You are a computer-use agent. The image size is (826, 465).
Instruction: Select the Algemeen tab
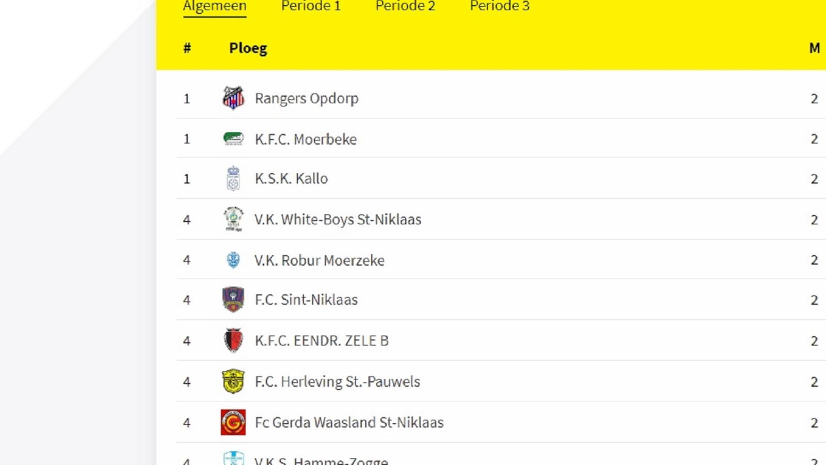point(215,6)
